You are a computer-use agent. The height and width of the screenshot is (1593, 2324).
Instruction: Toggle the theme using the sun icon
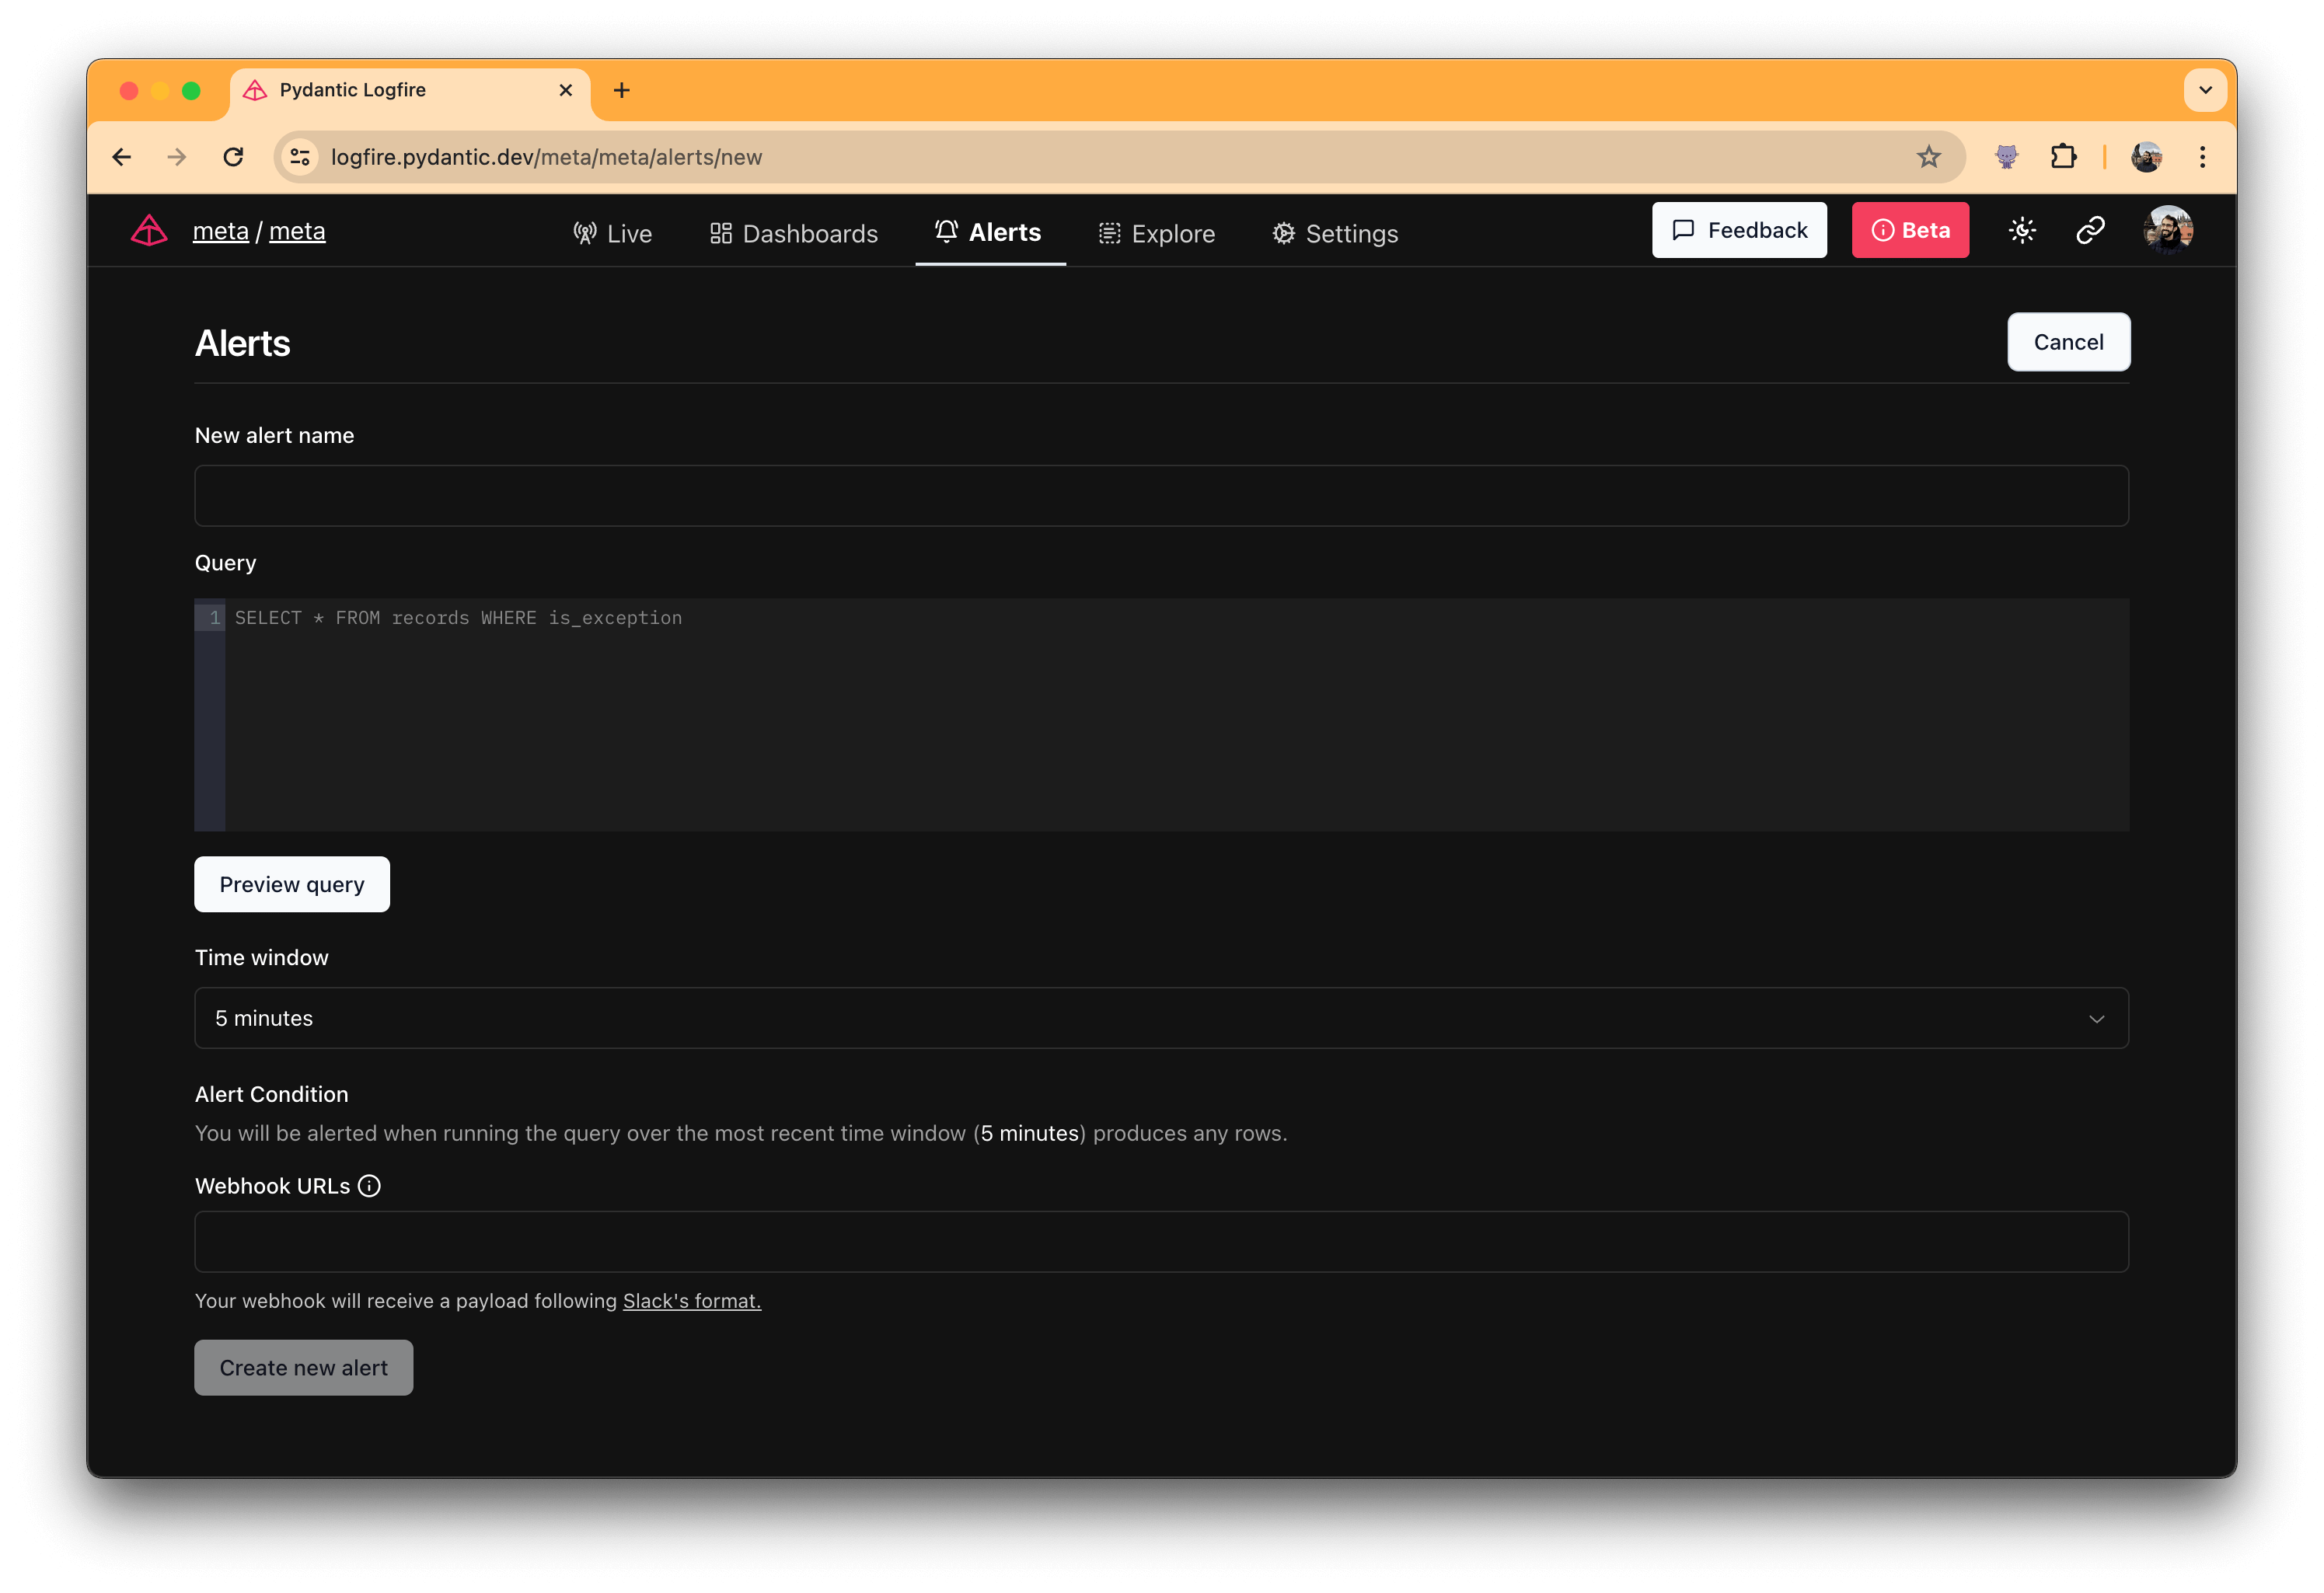coord(2021,230)
